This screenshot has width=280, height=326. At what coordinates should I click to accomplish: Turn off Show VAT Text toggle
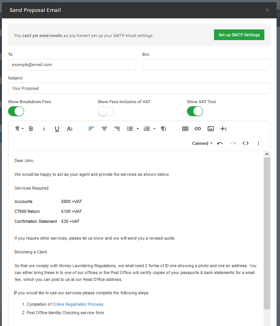tap(195, 111)
